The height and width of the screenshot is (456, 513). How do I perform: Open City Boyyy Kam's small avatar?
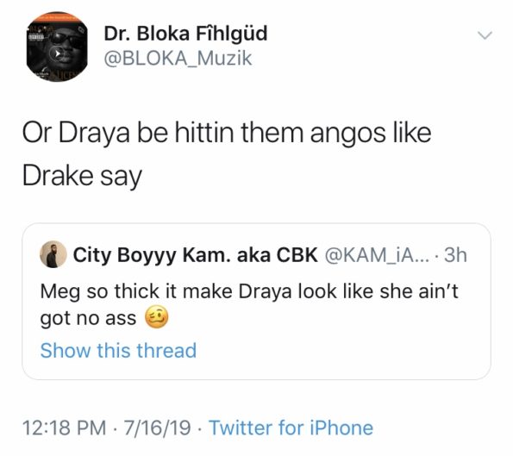53,254
